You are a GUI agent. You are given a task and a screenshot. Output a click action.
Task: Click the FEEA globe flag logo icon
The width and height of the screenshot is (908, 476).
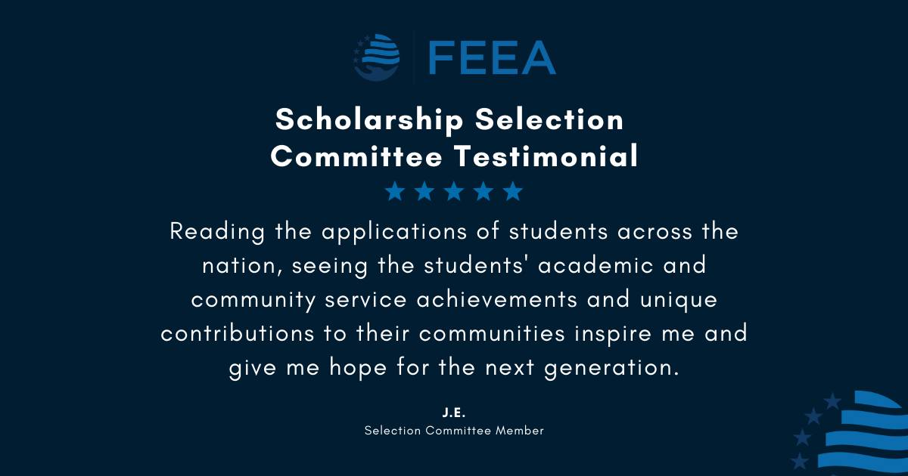pos(378,57)
